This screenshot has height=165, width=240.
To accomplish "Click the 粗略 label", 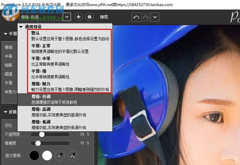I will pos(8,65).
